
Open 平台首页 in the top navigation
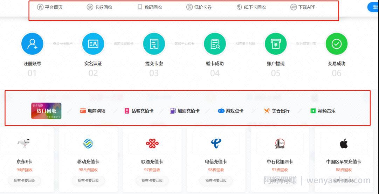tap(54, 7)
